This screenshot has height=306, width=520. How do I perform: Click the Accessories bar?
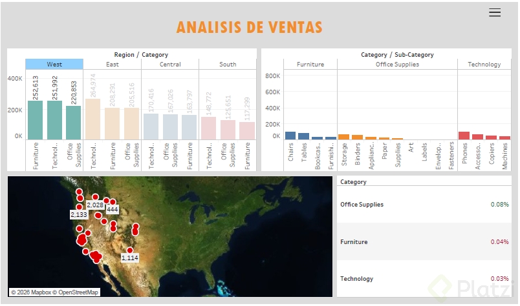(477, 137)
